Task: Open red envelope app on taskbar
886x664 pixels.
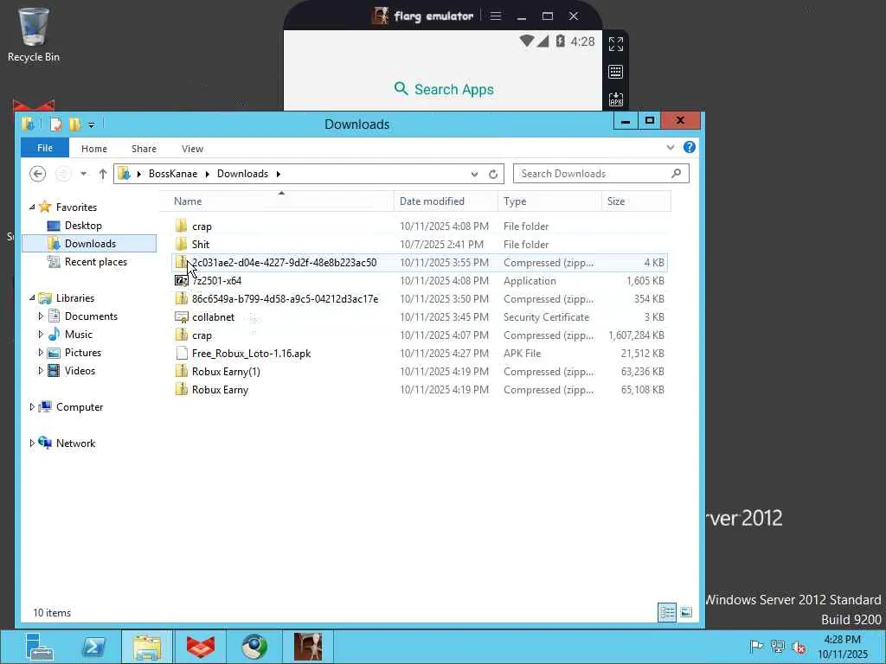Action: (201, 647)
